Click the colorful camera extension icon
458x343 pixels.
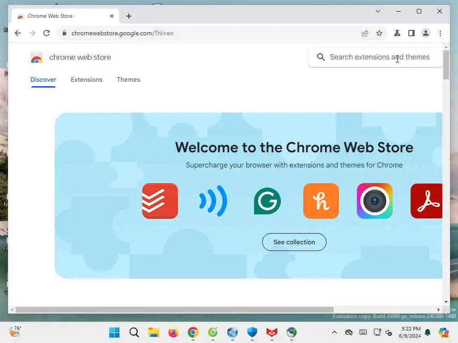pyautogui.click(x=375, y=201)
